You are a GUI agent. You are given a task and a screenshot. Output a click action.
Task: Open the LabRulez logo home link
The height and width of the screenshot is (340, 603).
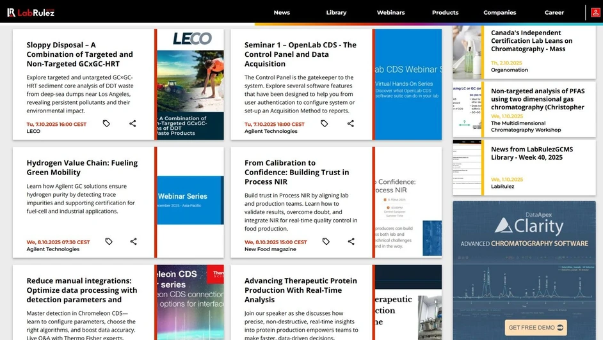31,12
